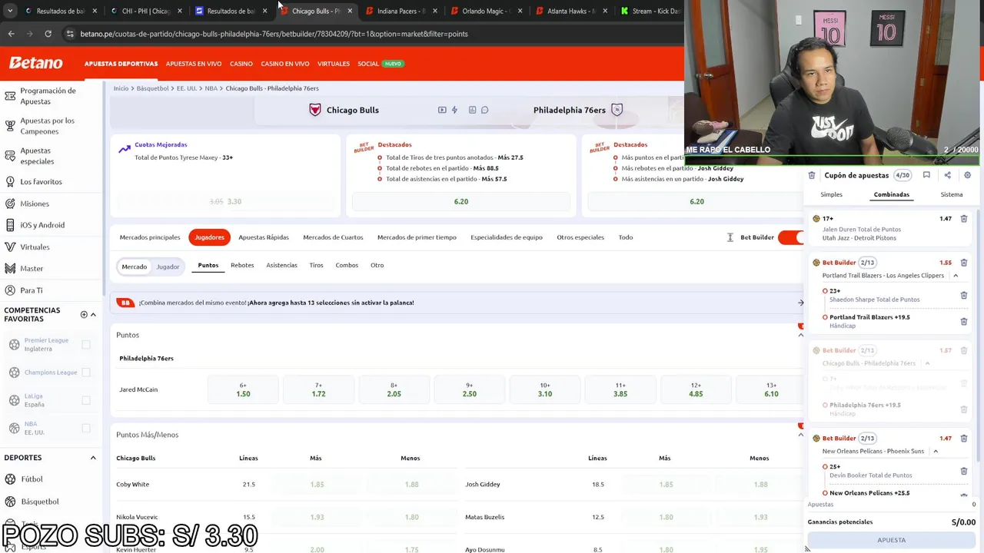Click the arrow on the combine markets banner
984x553 pixels.
pos(800,303)
